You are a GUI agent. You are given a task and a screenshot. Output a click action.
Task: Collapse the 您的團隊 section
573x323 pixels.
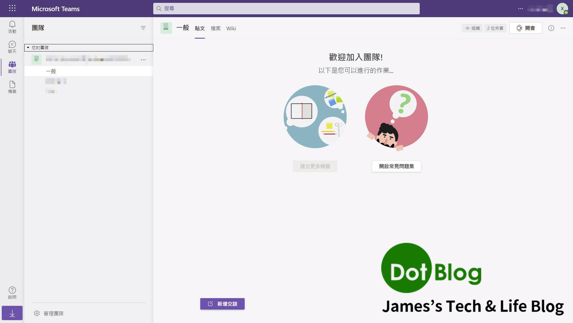point(28,47)
